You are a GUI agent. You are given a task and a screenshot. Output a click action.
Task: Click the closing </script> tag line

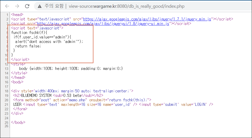(x=20, y=59)
